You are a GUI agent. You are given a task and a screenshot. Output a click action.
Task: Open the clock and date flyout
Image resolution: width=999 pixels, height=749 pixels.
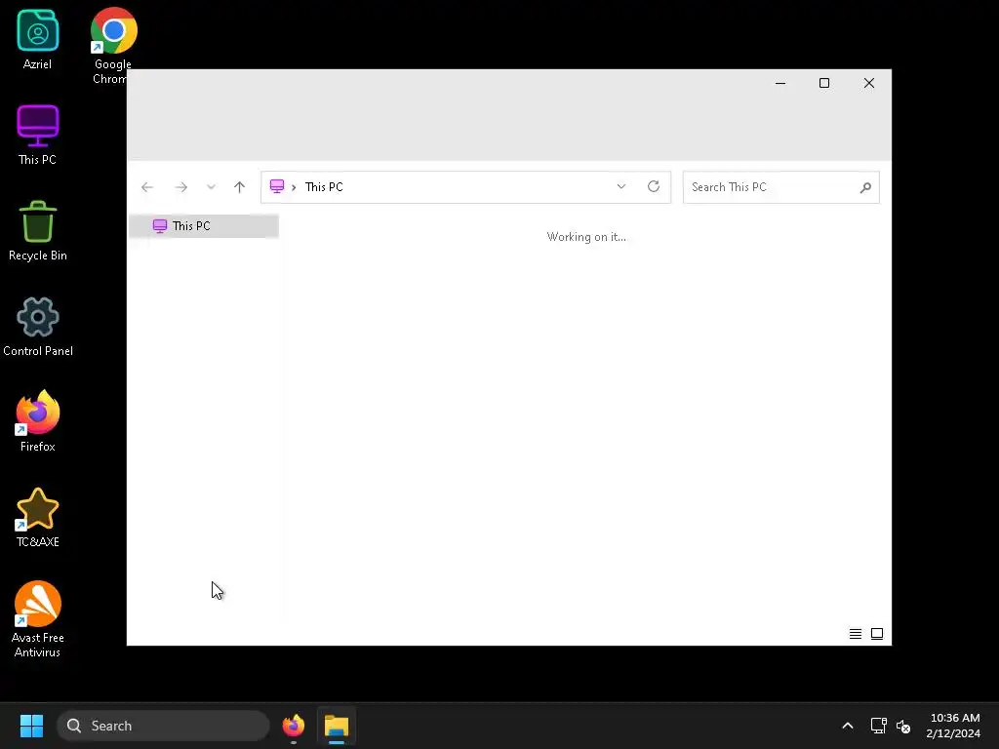point(954,726)
